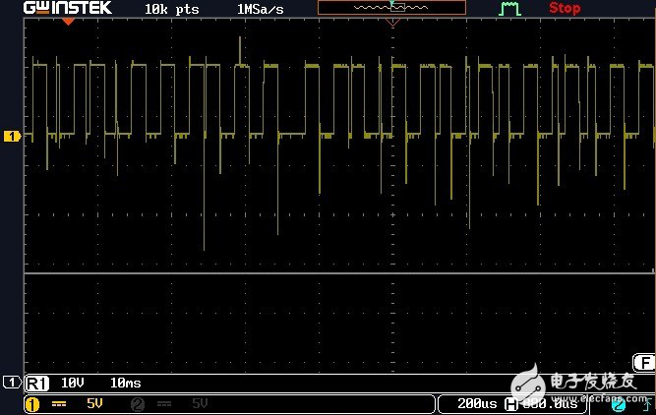656x415 pixels.
Task: Open the 1MSa/s sample rate setting
Action: click(263, 8)
